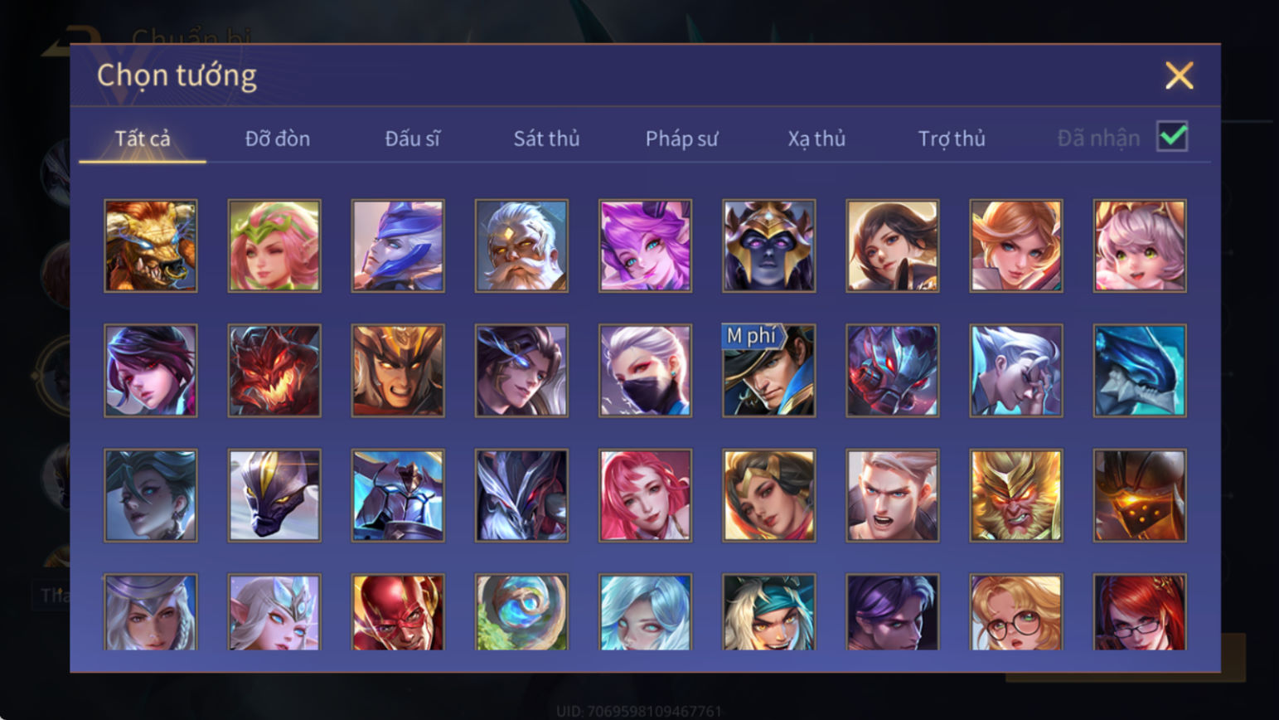Select the red-suited Flash hero portrait
Viewport: 1279px width, 720px height.
click(398, 612)
